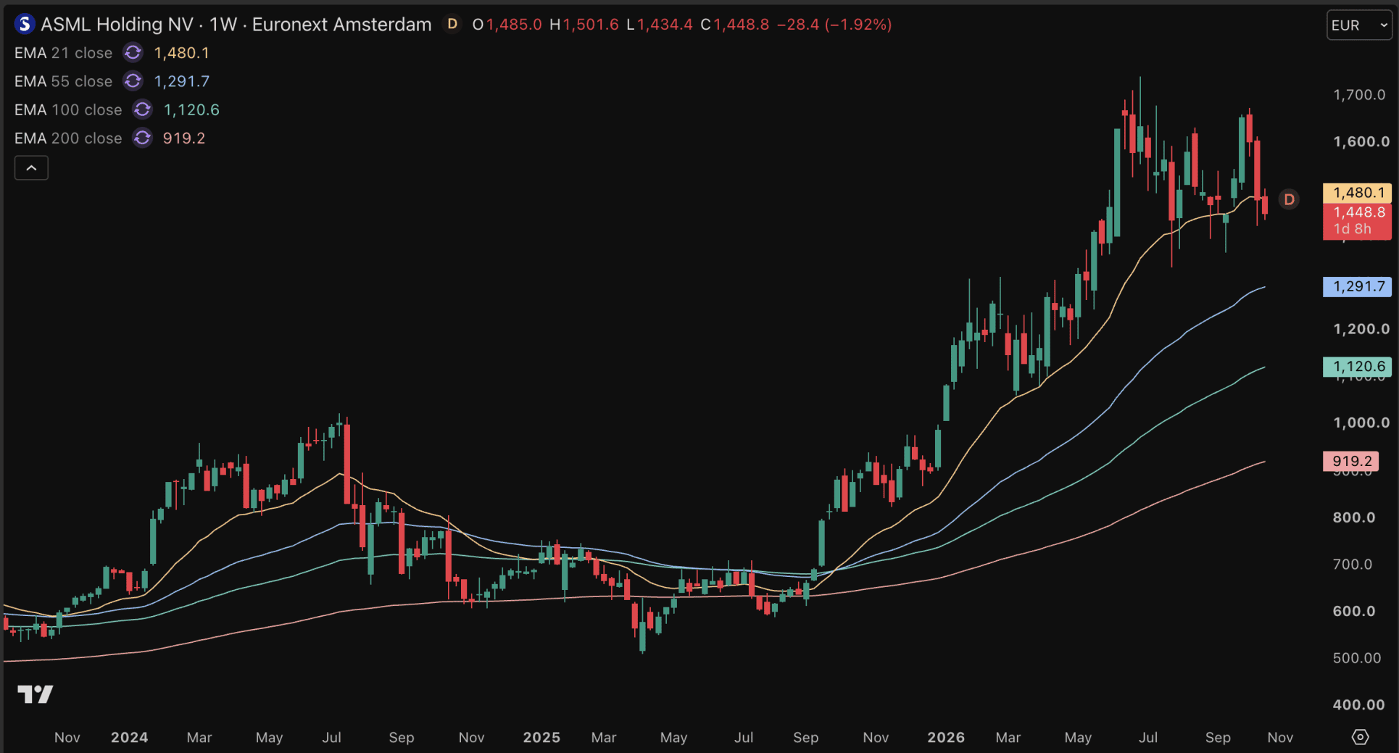The image size is (1399, 753).
Task: Click the 2024 year label on time axis
Action: (x=129, y=737)
